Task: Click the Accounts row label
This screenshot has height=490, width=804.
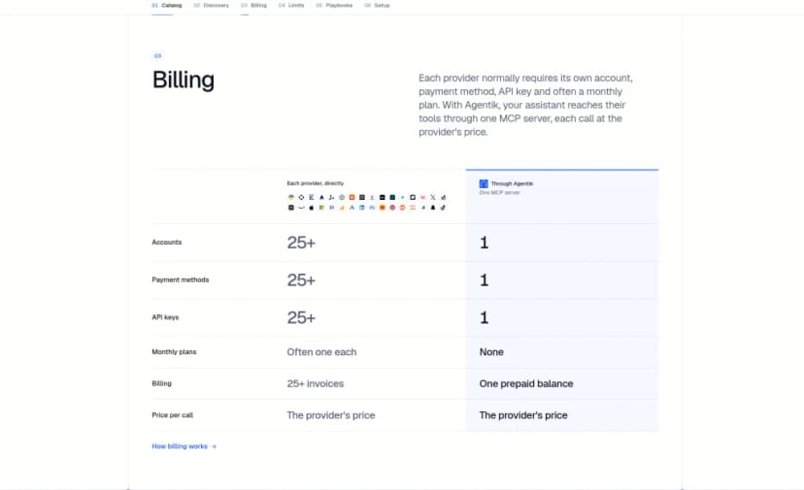Action: 167,242
